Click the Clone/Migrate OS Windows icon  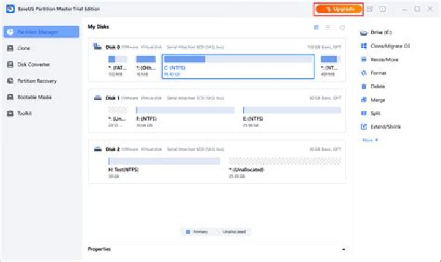pos(364,46)
